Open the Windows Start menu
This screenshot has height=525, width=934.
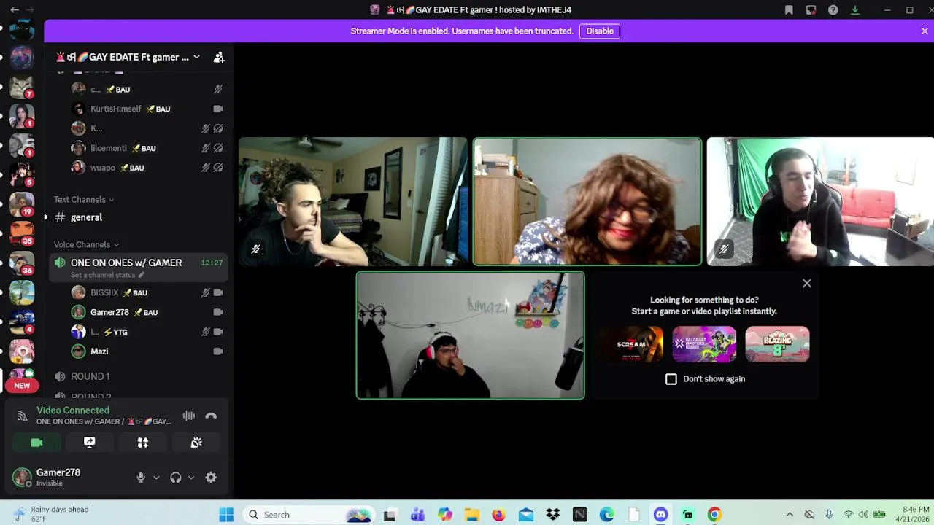[x=226, y=515]
